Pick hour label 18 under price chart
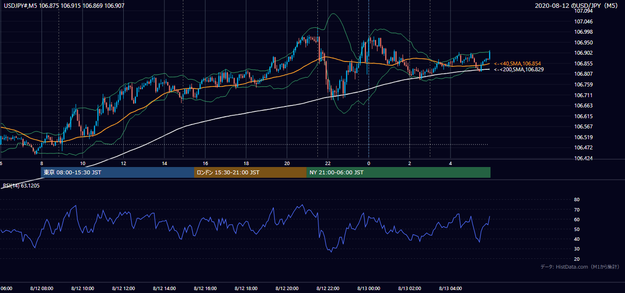Viewport: 625px width, 293px height. (x=246, y=164)
